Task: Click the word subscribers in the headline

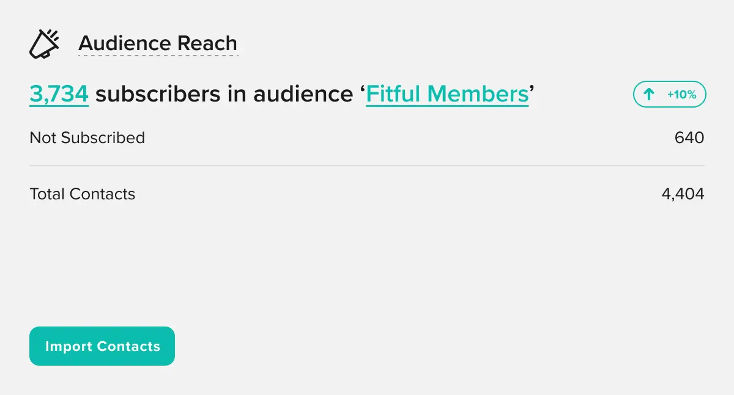Action: point(158,94)
